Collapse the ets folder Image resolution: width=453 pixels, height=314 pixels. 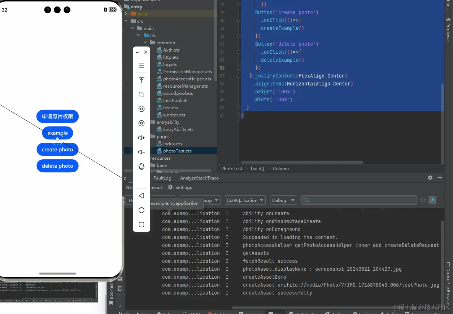[139, 35]
